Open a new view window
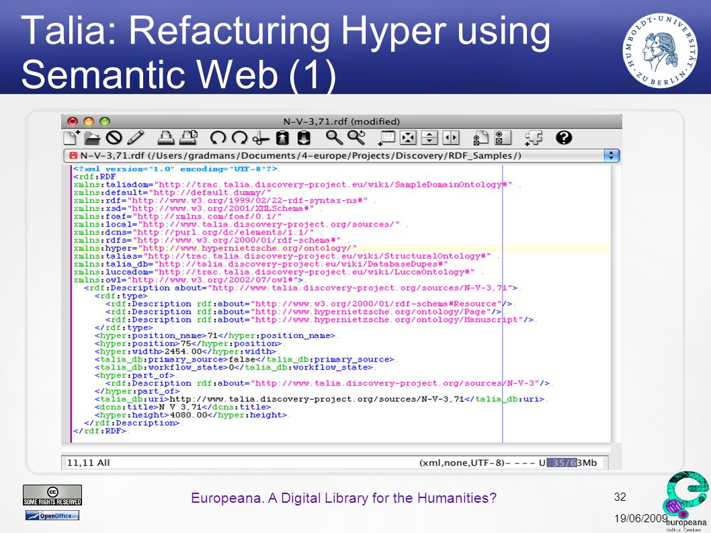The height and width of the screenshot is (533, 711). point(387,137)
